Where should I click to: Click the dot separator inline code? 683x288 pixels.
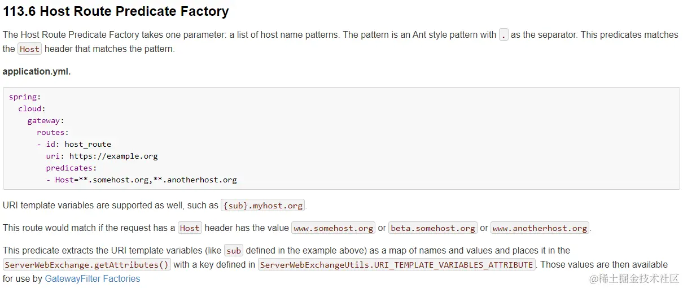coord(504,35)
